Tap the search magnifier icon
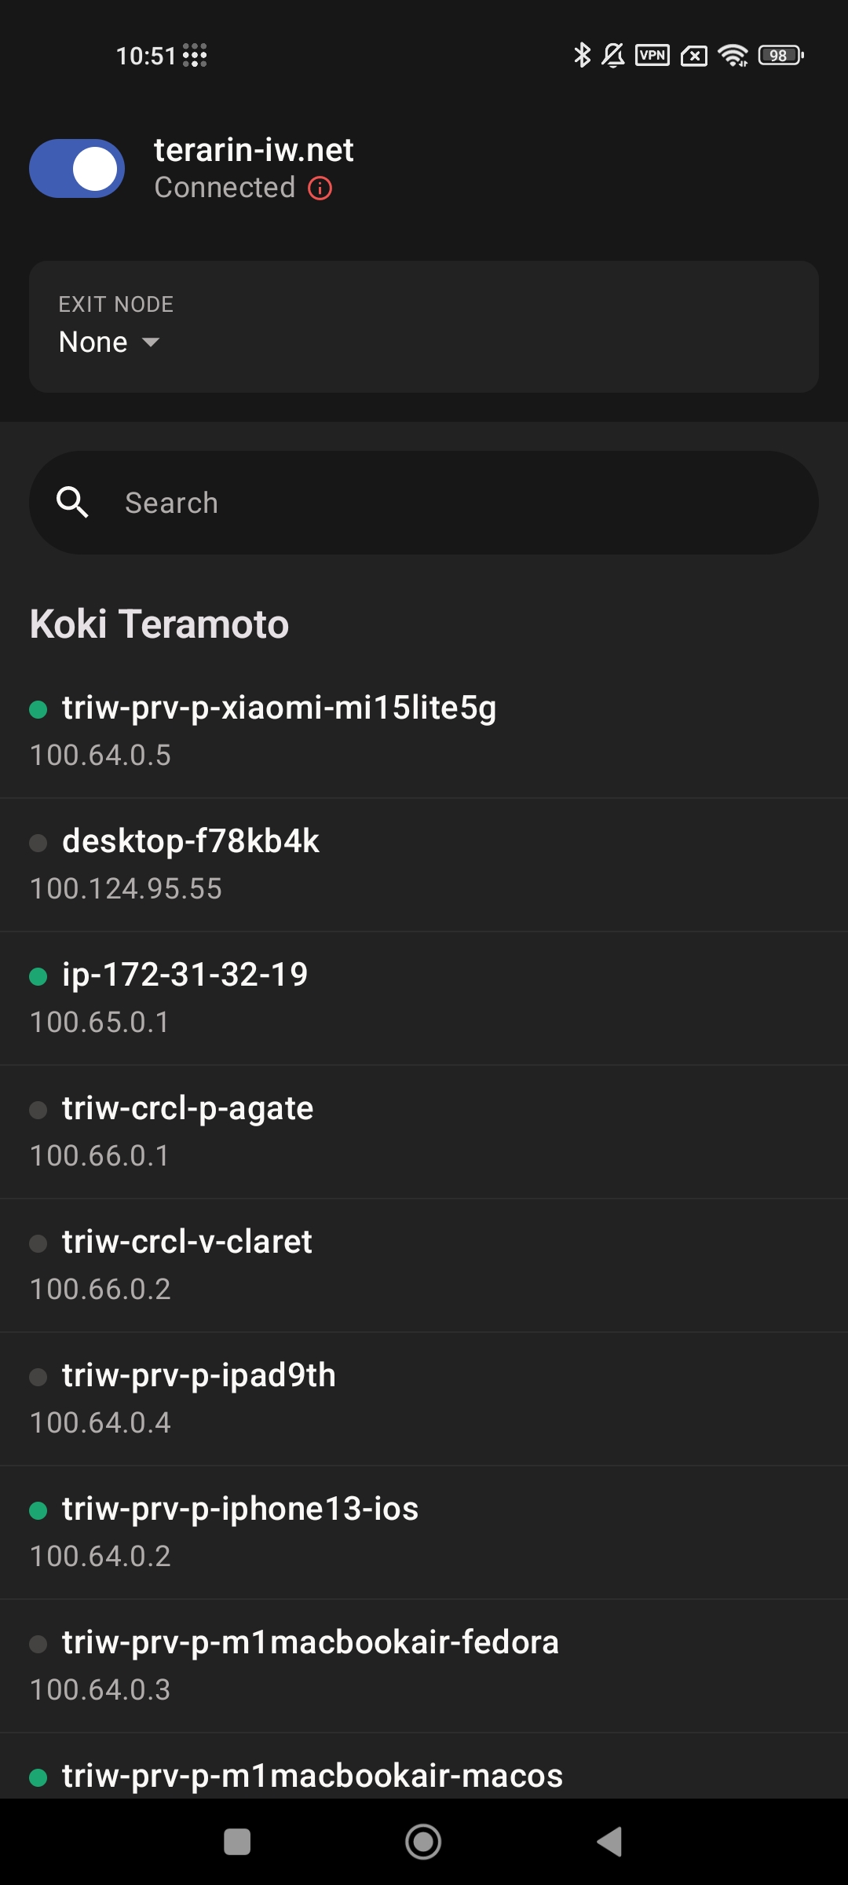Image resolution: width=848 pixels, height=1885 pixels. (73, 502)
